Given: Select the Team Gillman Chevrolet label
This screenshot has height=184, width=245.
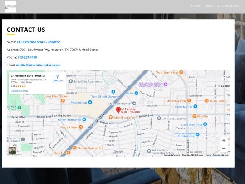Looking at the screenshot, I should [x=104, y=97].
